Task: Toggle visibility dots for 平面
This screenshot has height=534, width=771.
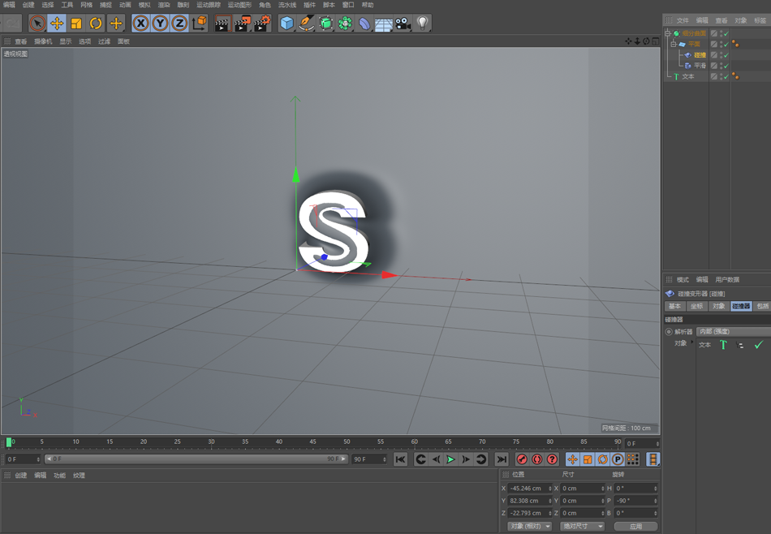Action: 721,45
